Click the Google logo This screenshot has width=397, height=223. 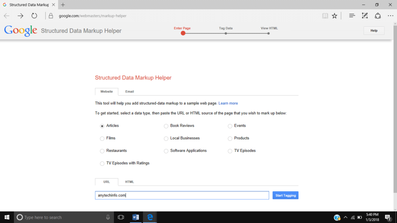21,31
